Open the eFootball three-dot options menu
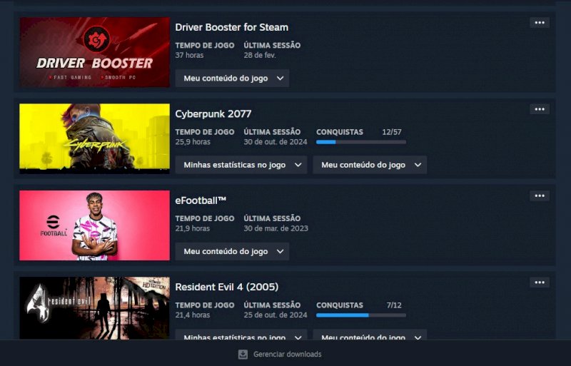 click(x=540, y=196)
